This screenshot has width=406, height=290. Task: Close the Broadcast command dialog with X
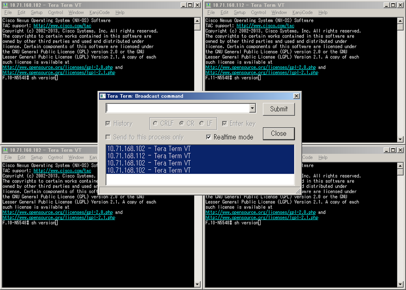[296, 96]
